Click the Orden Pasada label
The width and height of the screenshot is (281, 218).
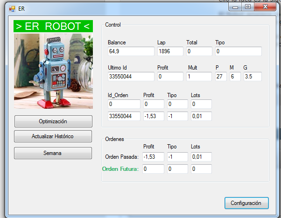[x=122, y=157]
